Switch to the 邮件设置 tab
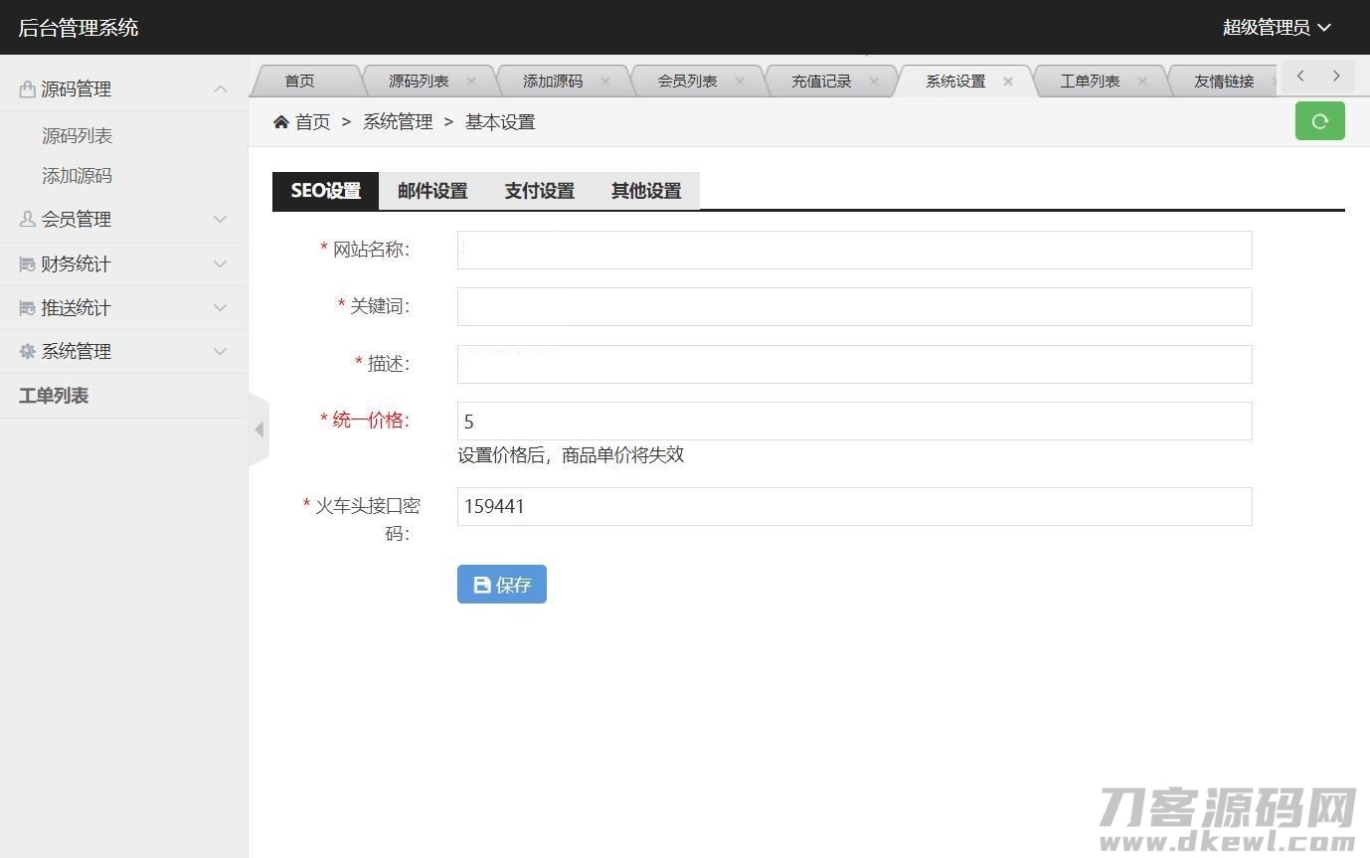Screen dimensions: 1370x858 432,191
